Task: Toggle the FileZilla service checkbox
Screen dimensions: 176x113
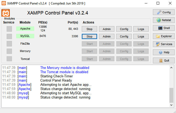Action: coord(9,44)
